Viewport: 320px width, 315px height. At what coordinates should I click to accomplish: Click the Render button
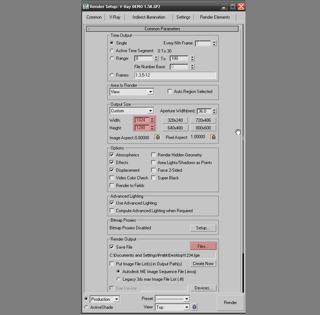[x=230, y=303]
